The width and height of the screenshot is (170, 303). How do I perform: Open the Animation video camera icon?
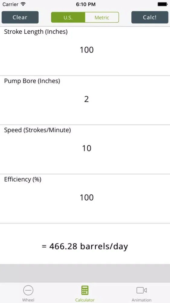coord(142,290)
